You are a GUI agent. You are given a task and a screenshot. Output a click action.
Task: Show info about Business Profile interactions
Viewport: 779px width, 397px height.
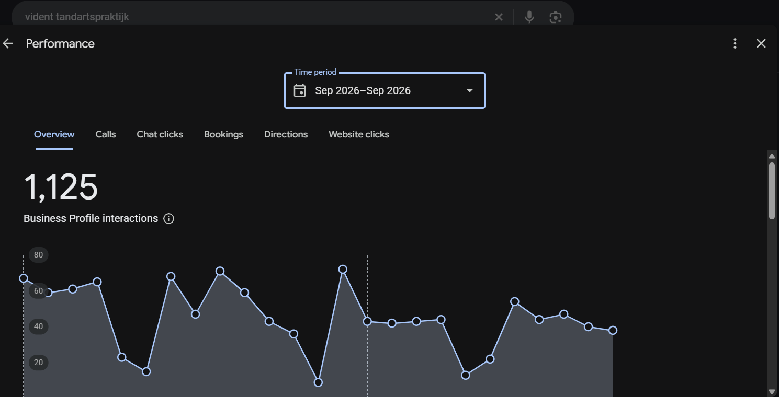(168, 218)
